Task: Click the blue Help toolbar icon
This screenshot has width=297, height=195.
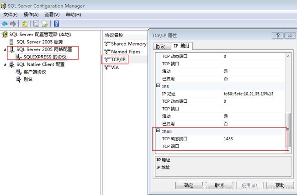Action: 57,24
